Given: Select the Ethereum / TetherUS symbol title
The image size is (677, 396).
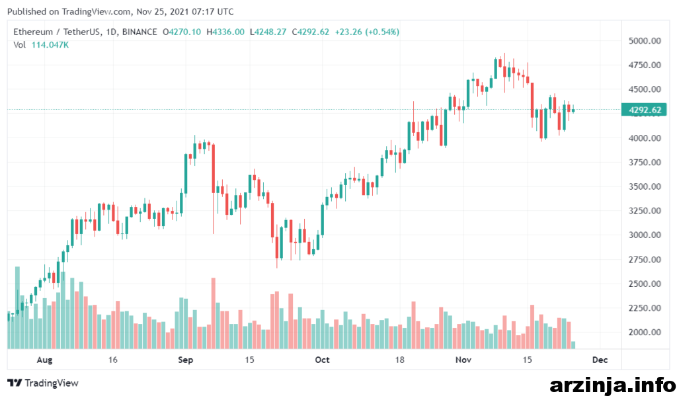Looking at the screenshot, I should [x=54, y=32].
